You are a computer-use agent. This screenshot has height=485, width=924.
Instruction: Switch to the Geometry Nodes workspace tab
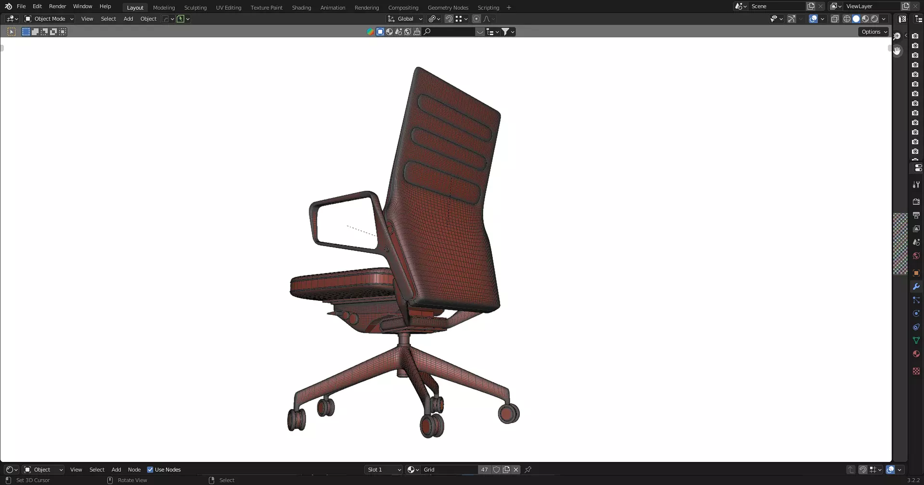(448, 8)
